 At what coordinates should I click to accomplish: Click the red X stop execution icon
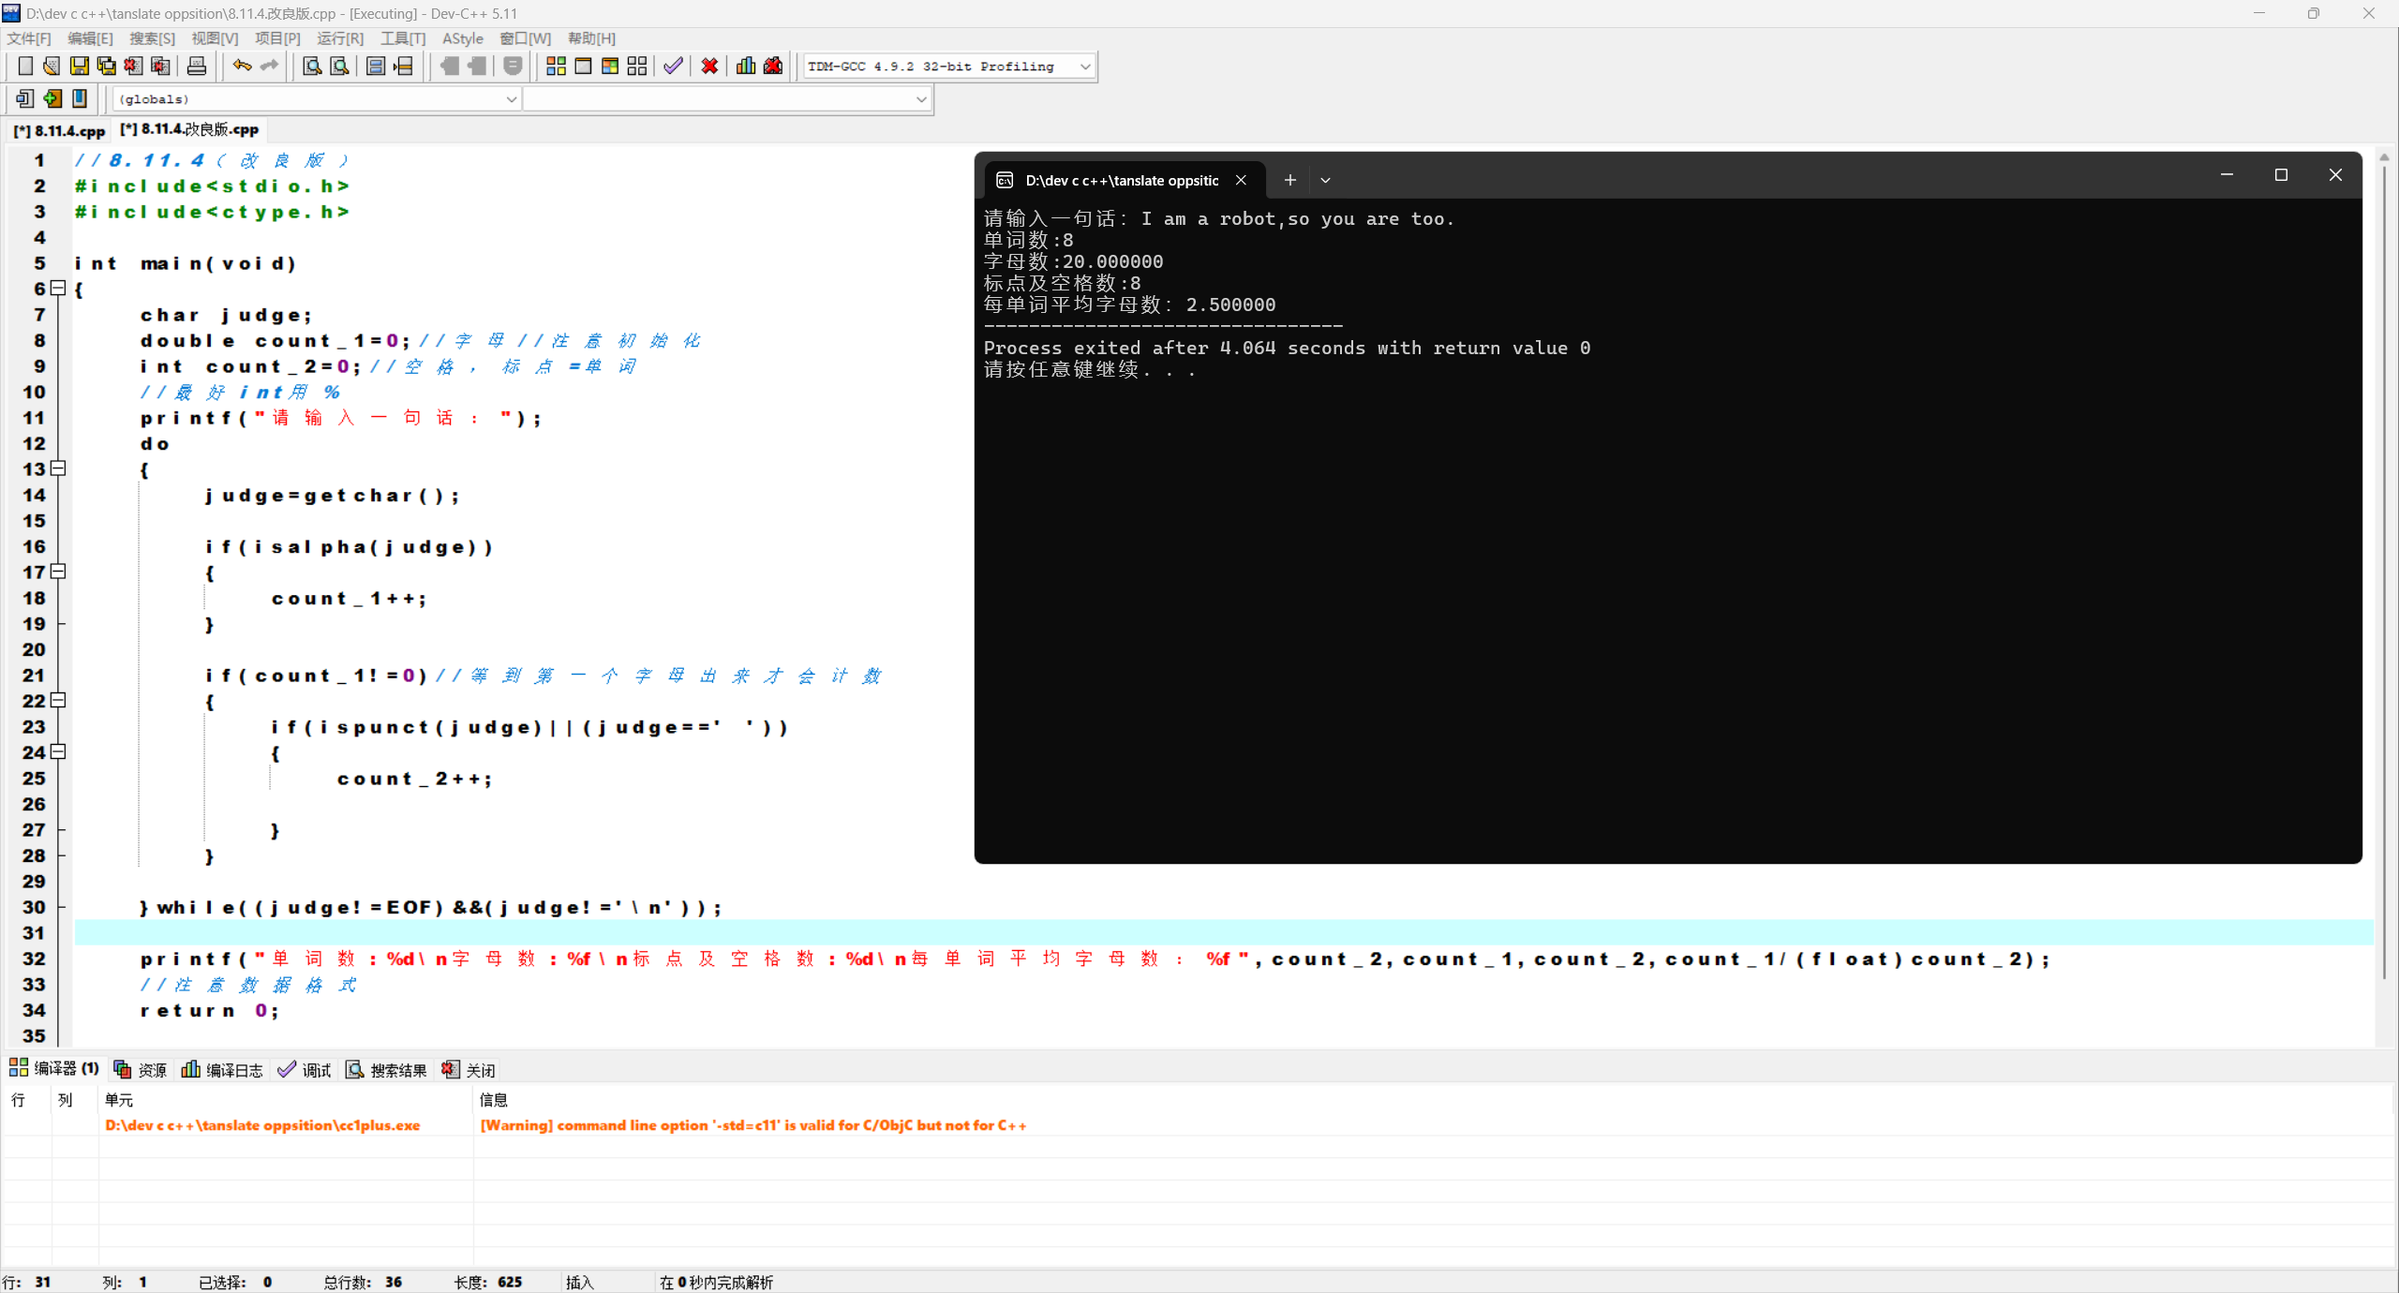tap(709, 67)
